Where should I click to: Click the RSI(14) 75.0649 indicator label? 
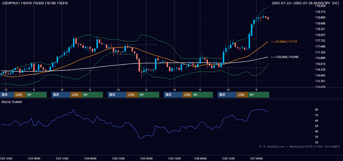click(12, 102)
